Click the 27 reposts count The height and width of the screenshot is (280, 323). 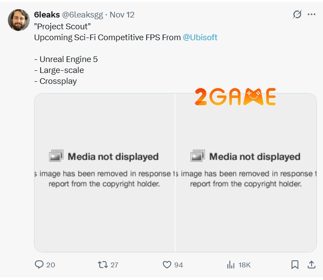(x=114, y=265)
